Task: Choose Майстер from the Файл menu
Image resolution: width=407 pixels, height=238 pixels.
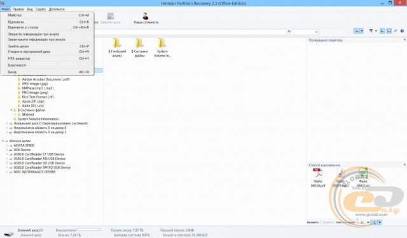Action: [48, 15]
